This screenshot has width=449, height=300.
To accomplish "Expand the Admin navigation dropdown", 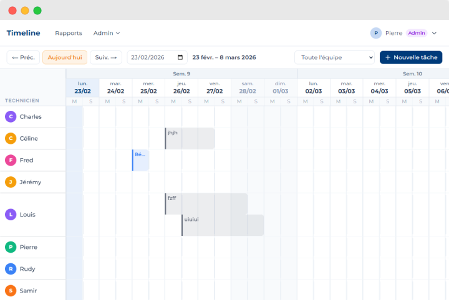I will (106, 33).
